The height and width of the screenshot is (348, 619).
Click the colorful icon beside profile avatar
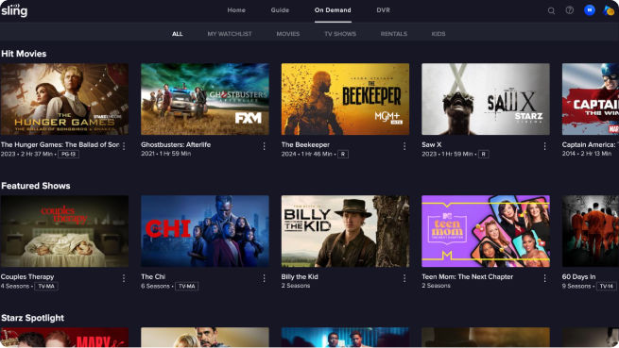pyautogui.click(x=609, y=10)
